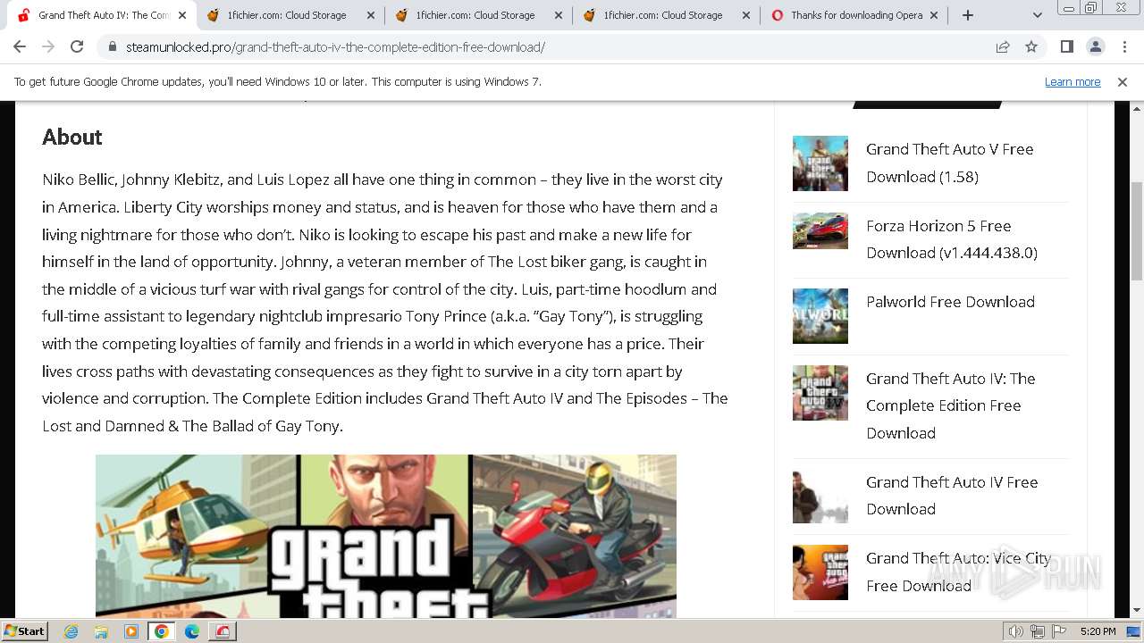
Task: View site information lock icon
Action: point(112,46)
